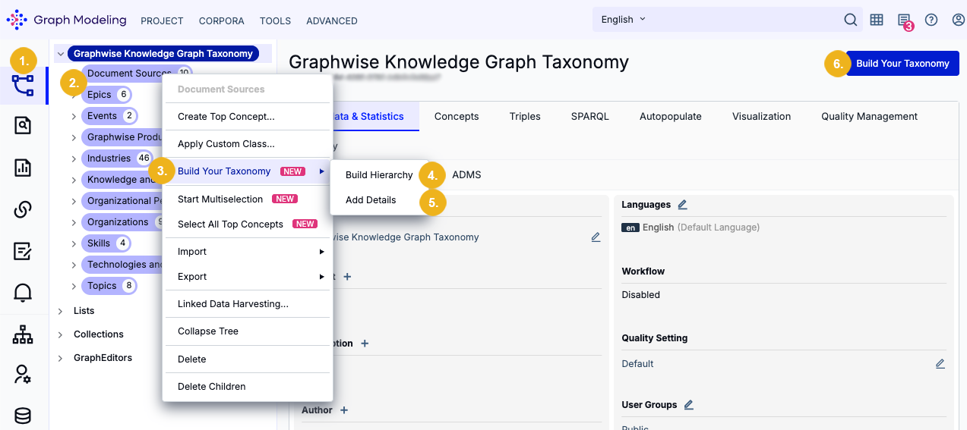The image size is (967, 430).
Task: Open the database sidebar icon
Action: point(24,415)
